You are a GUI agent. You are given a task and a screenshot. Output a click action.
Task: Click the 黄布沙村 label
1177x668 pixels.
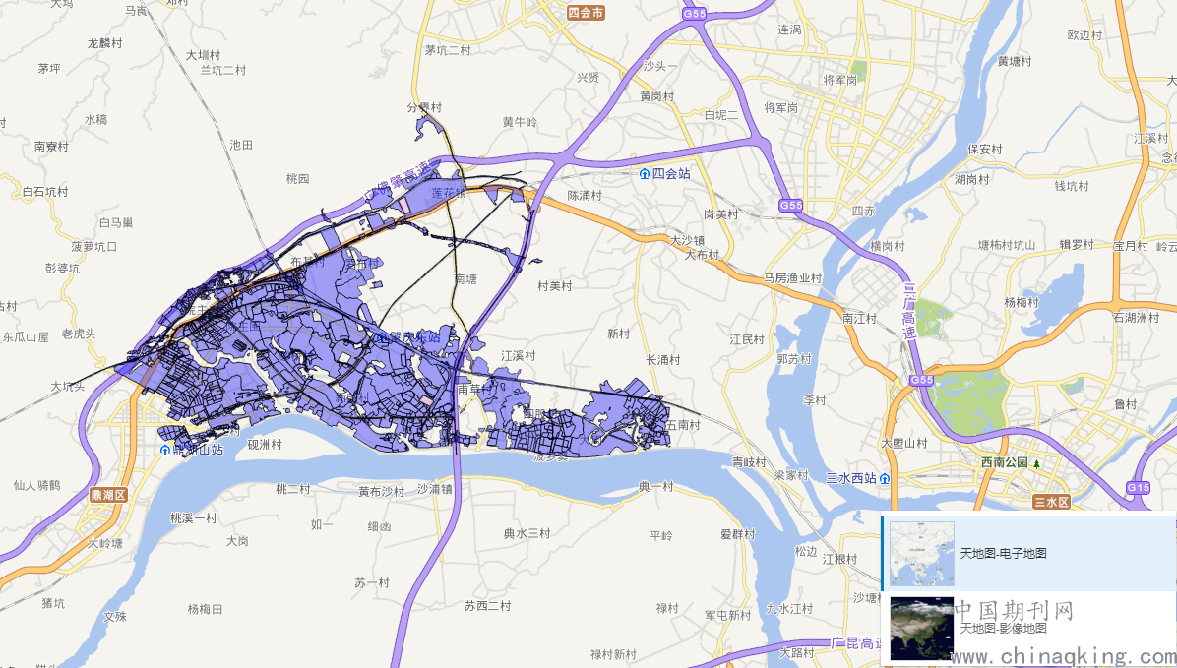[x=381, y=491]
